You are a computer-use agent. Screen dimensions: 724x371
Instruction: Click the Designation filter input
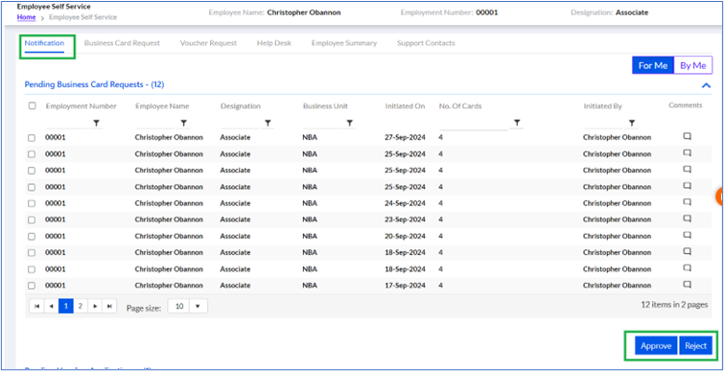tap(239, 124)
